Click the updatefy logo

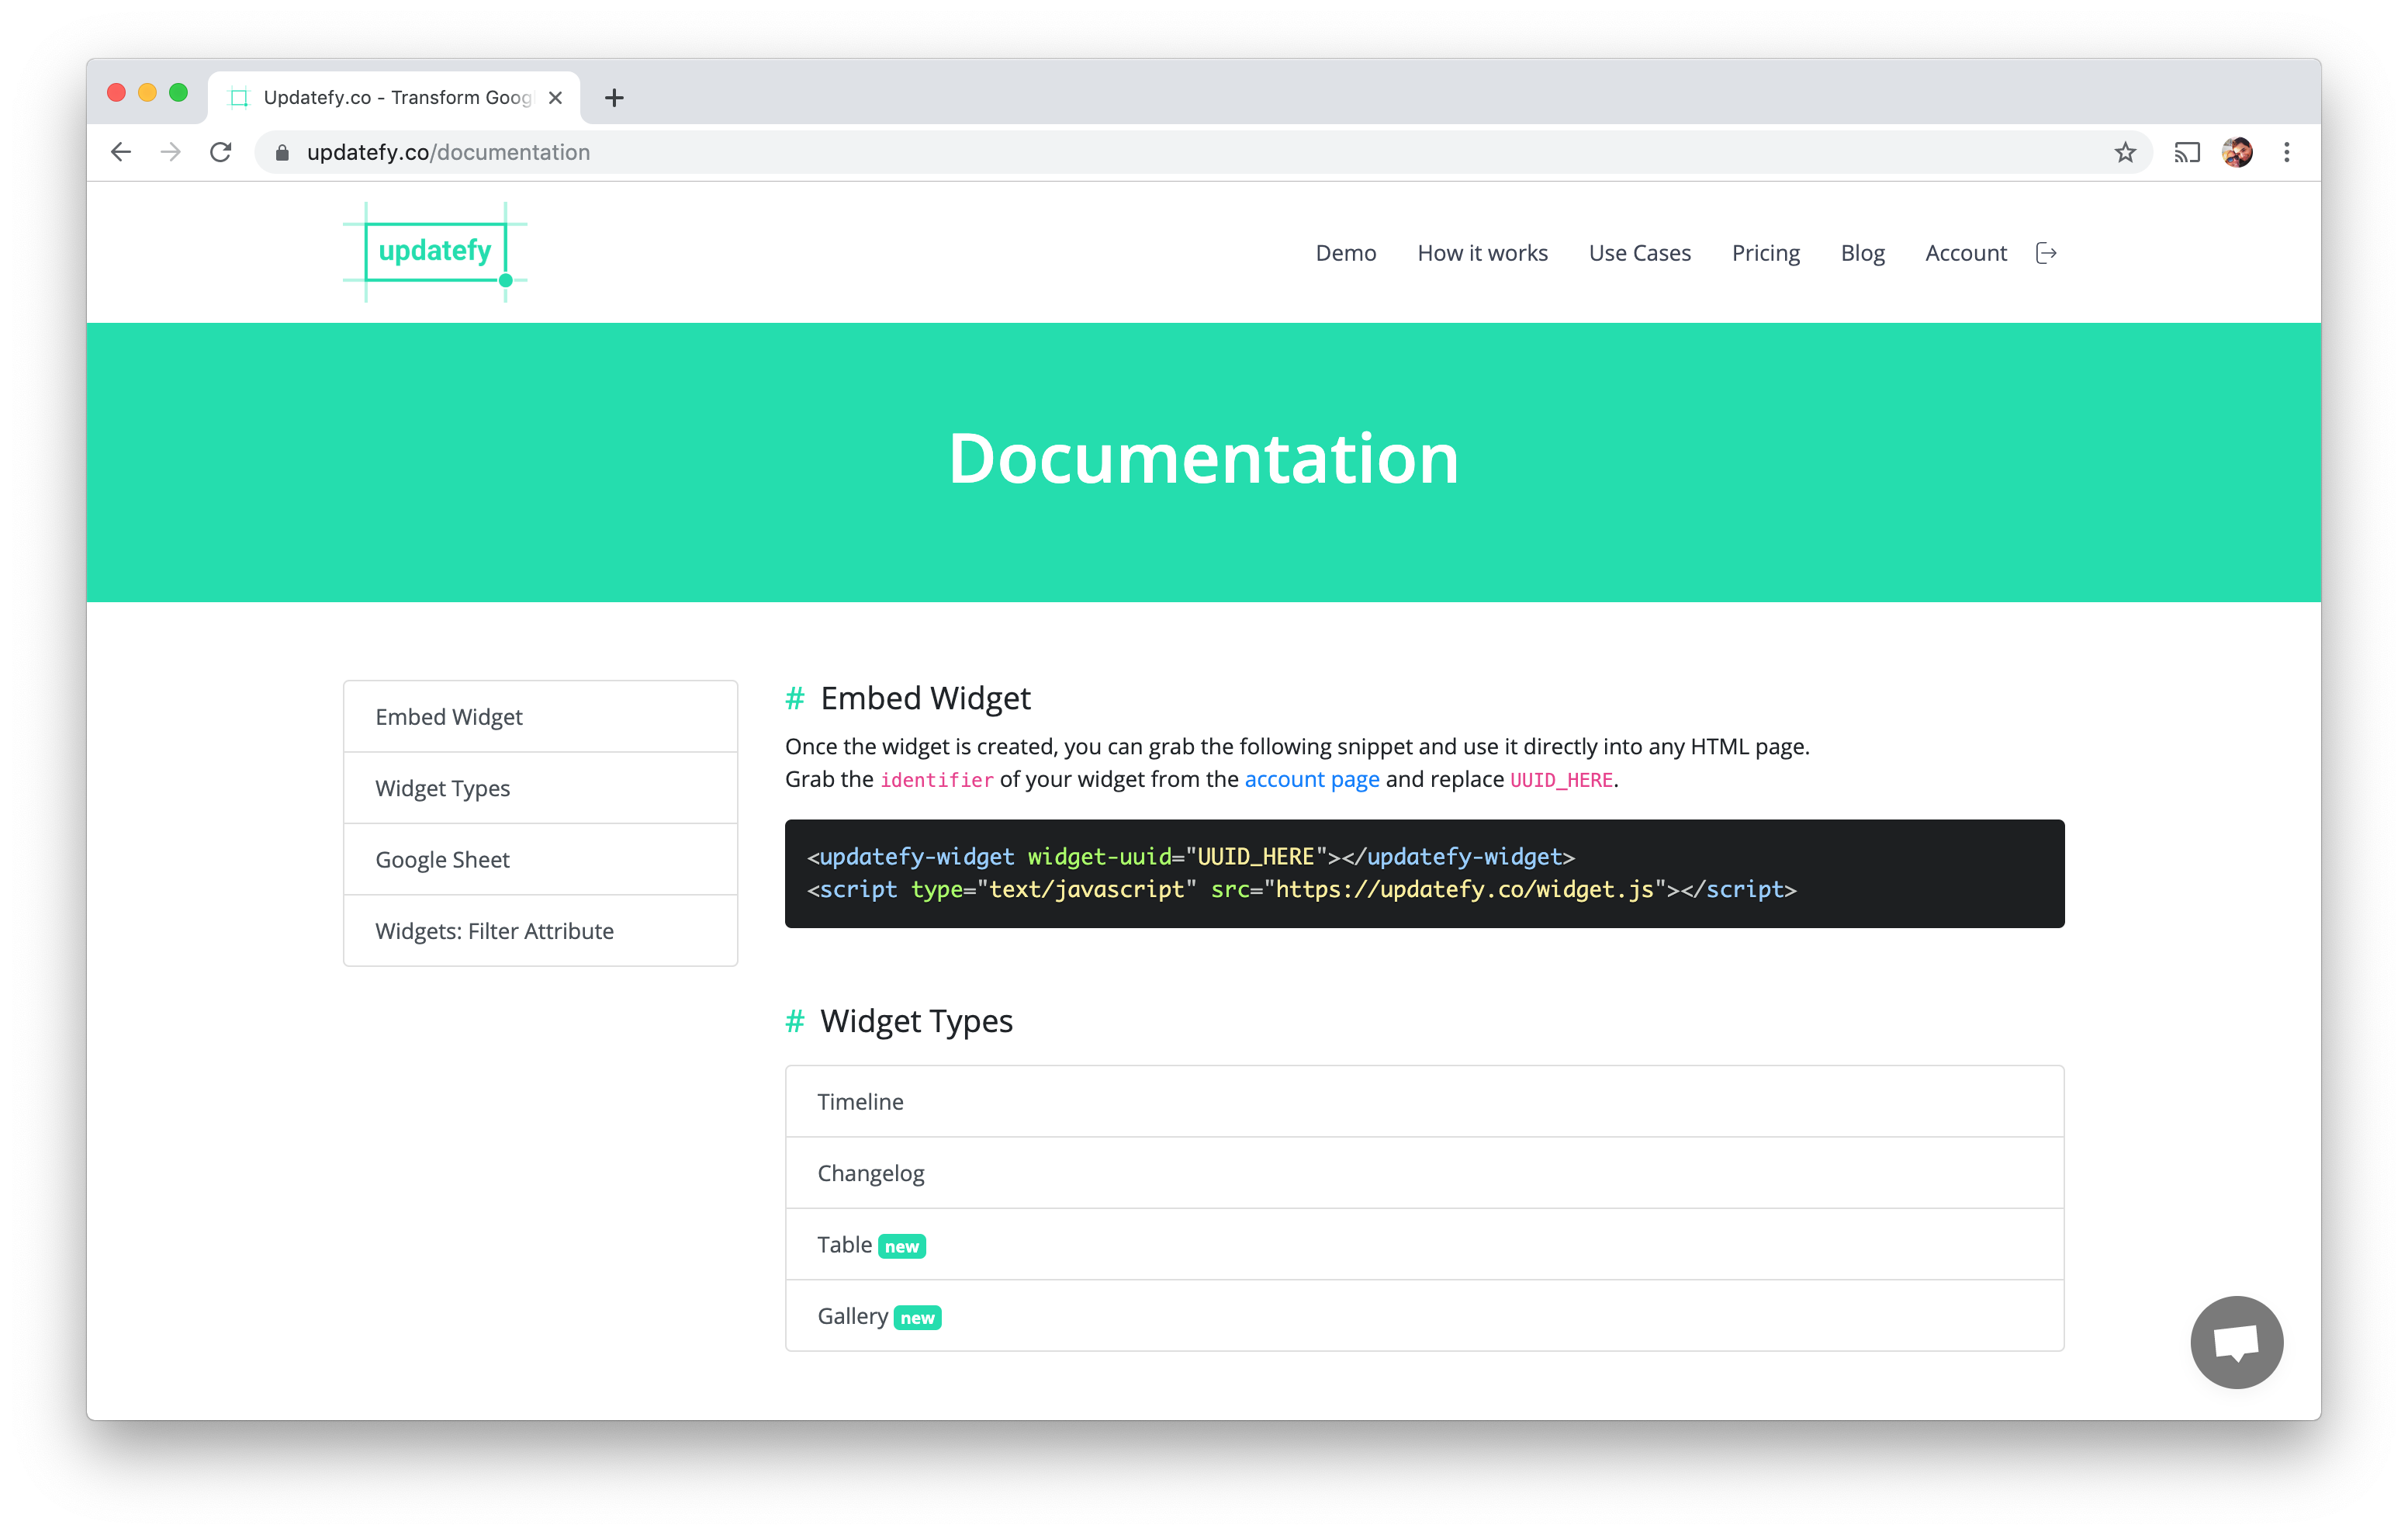pos(435,251)
